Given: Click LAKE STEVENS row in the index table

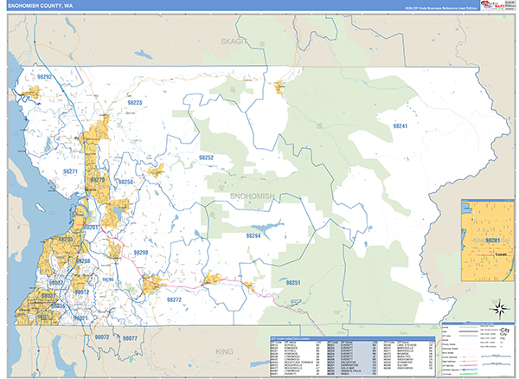Looking at the screenshot, I should click(409, 345).
